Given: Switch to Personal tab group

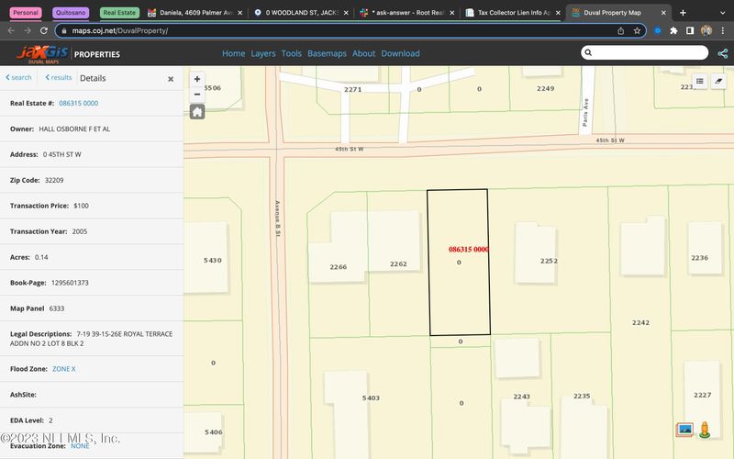Looking at the screenshot, I should [x=26, y=13].
